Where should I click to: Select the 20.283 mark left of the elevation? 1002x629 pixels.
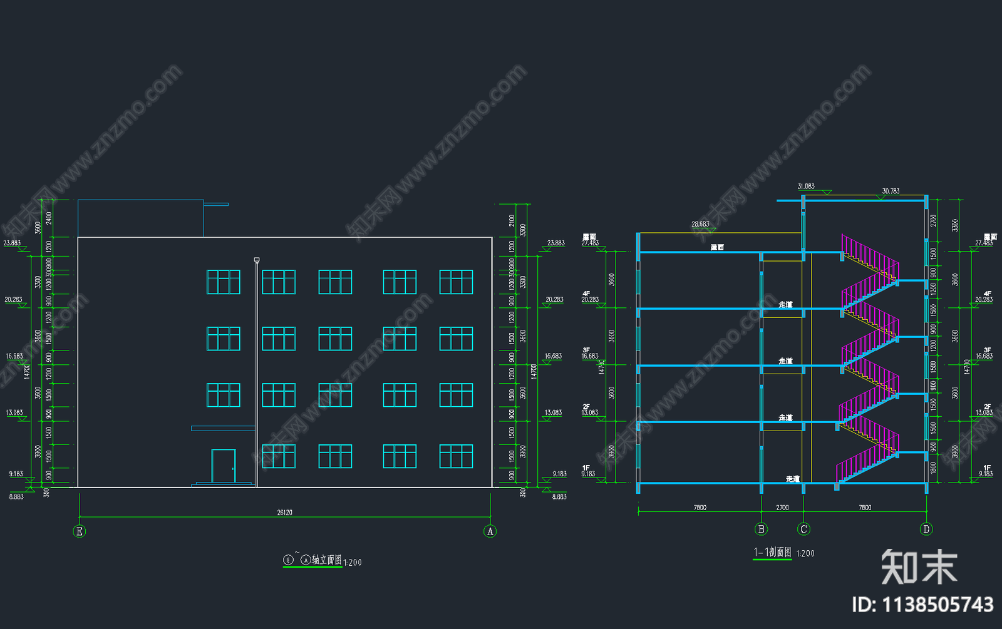pyautogui.click(x=14, y=299)
